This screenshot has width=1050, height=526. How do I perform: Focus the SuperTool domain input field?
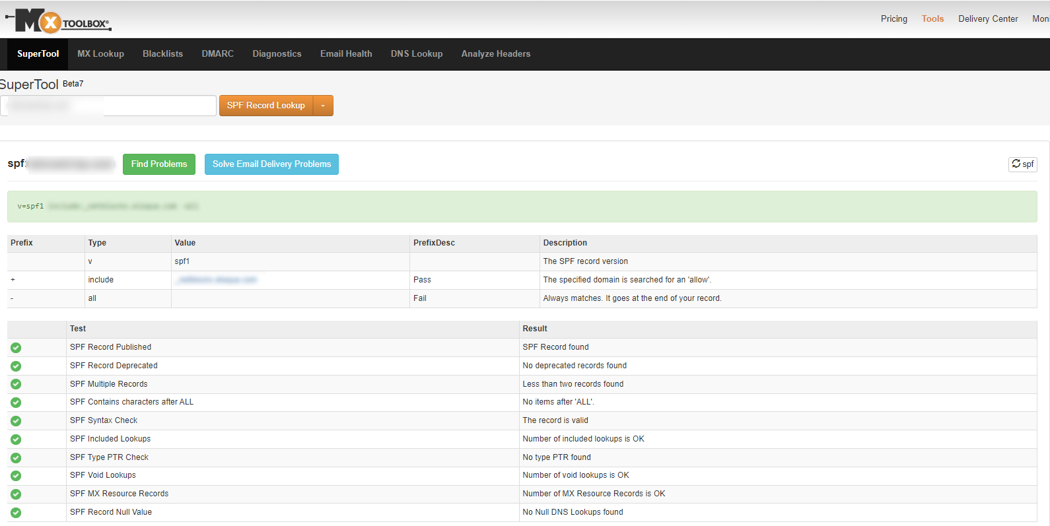(x=108, y=106)
